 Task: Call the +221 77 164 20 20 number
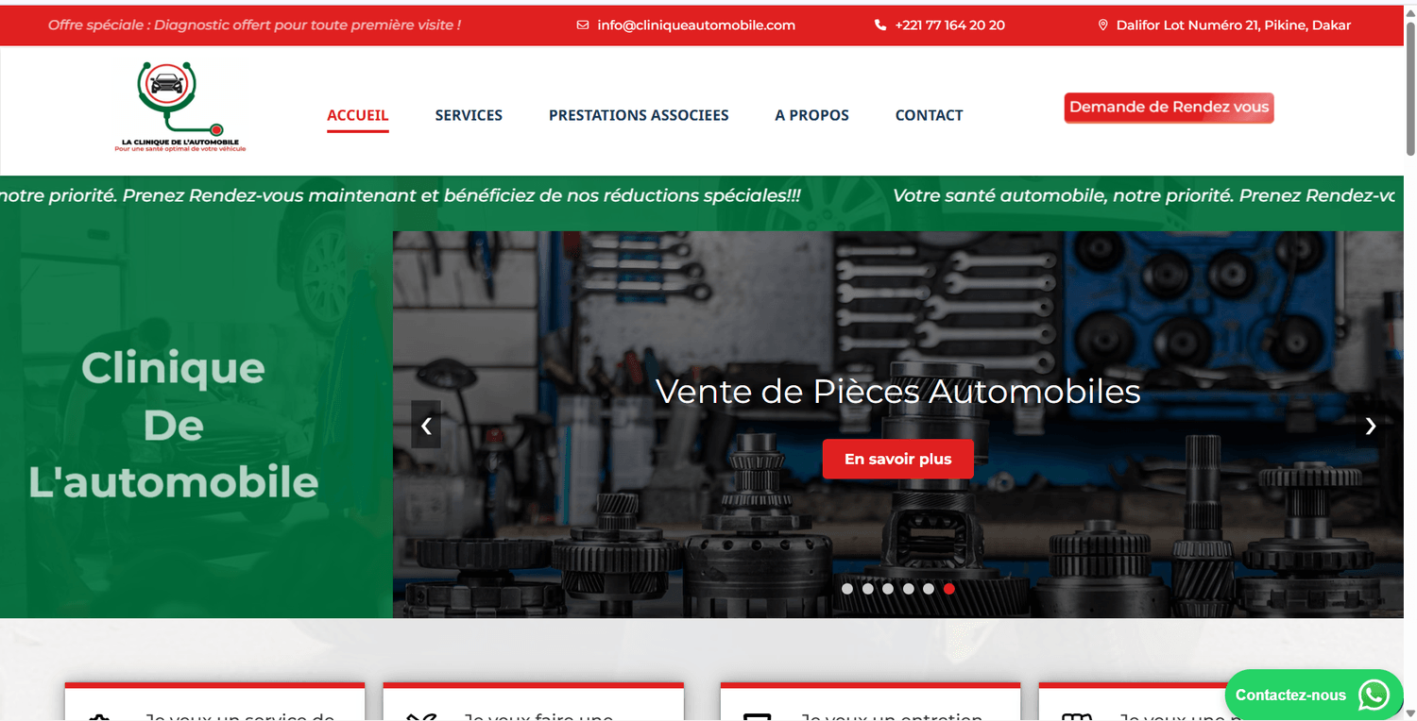point(949,25)
